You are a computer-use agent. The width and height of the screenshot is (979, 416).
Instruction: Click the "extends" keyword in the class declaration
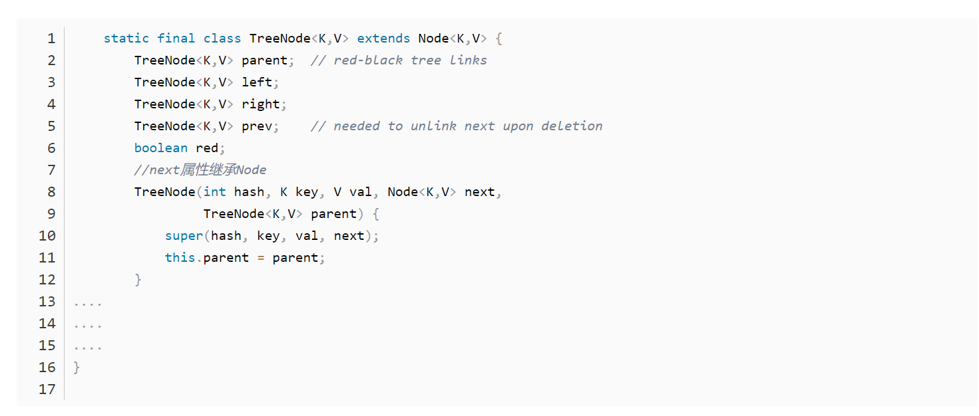click(x=383, y=39)
